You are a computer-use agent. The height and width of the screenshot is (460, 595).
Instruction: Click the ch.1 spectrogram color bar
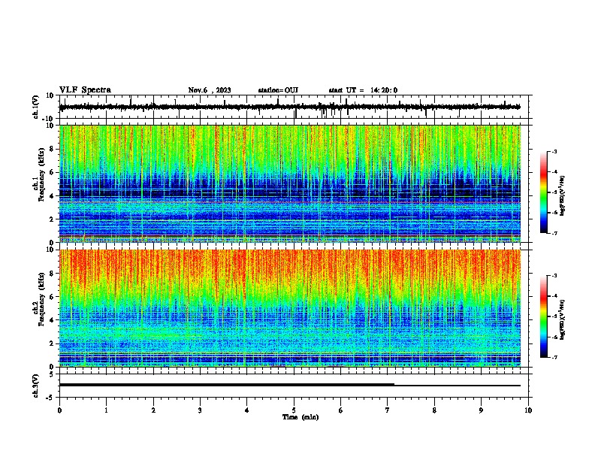click(x=543, y=192)
